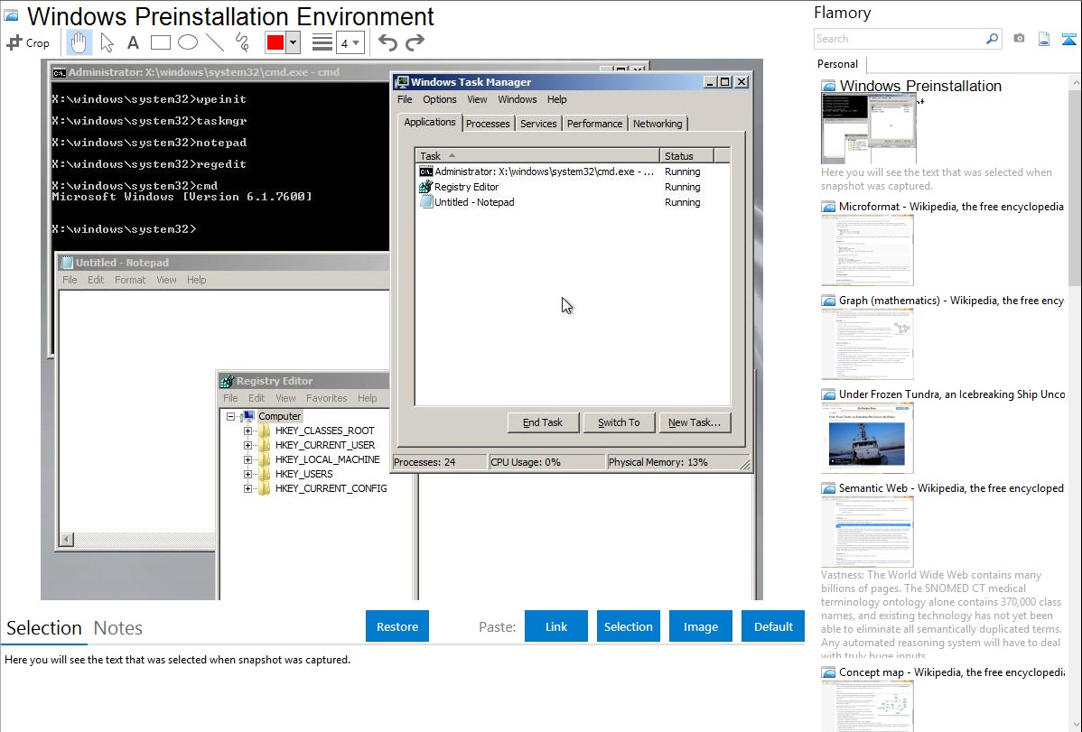1082x732 pixels.
Task: Click the red color swatch
Action: pos(275,42)
